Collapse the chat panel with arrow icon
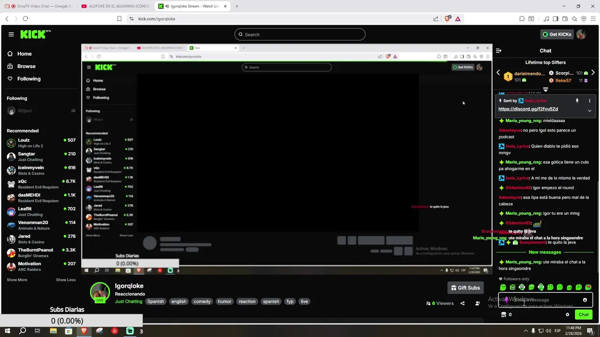Image resolution: width=600 pixels, height=337 pixels. point(499,51)
